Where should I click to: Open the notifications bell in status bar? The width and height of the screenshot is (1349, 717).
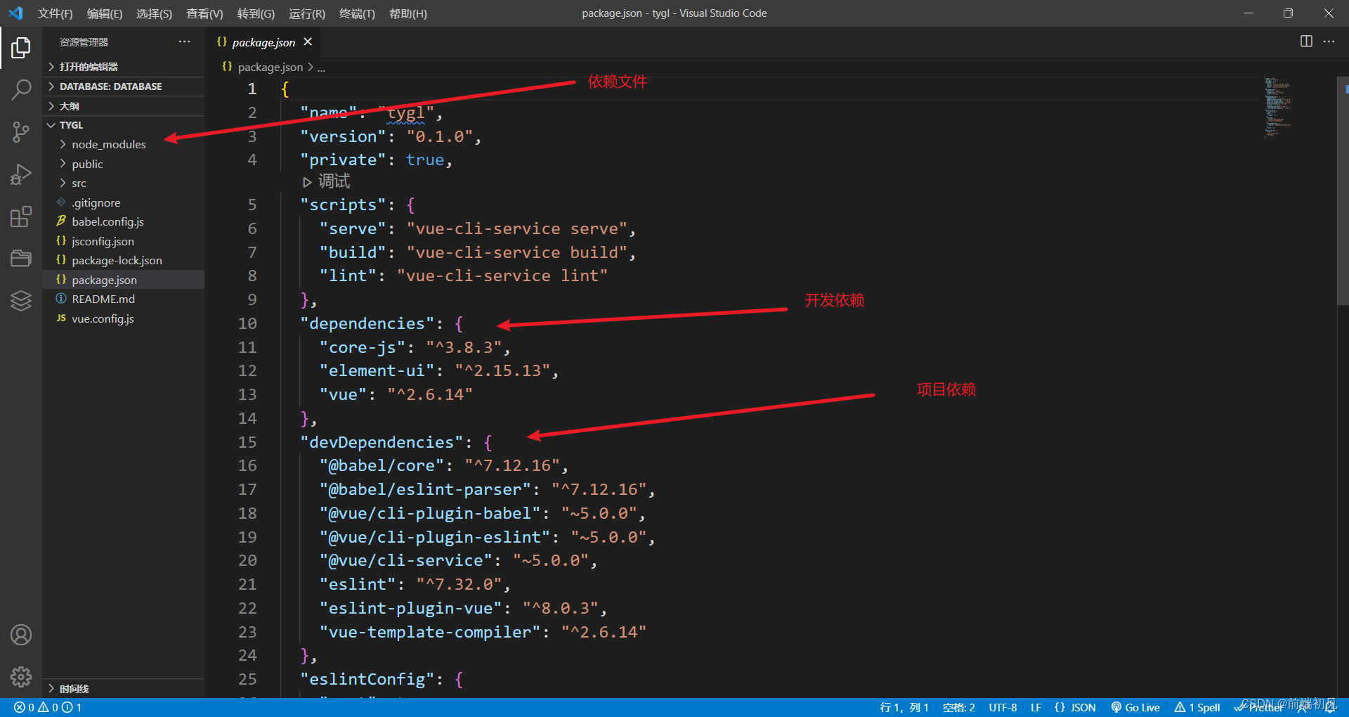click(x=1330, y=707)
